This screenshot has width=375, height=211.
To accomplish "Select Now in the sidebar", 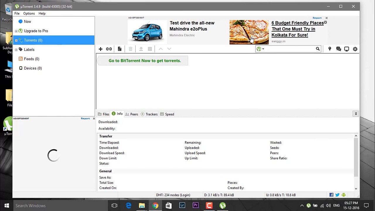I will (28, 21).
